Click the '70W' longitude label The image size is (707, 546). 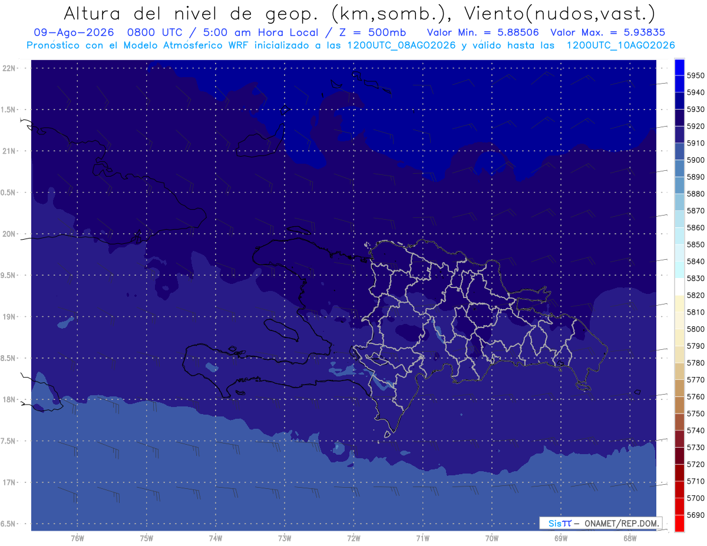(492, 538)
